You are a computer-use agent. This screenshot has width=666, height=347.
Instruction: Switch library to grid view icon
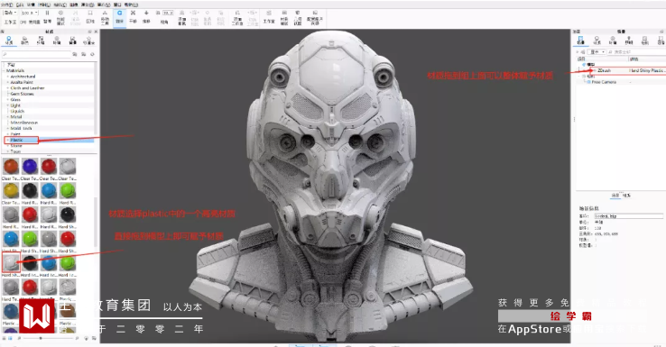10,338
